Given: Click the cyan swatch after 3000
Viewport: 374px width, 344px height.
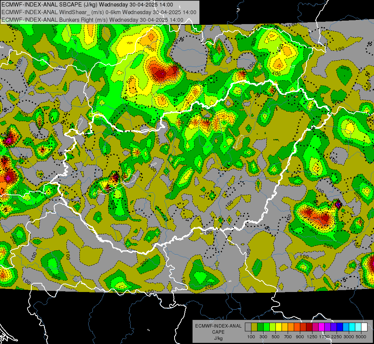Looking at the screenshot, I should pyautogui.click(x=352, y=327).
